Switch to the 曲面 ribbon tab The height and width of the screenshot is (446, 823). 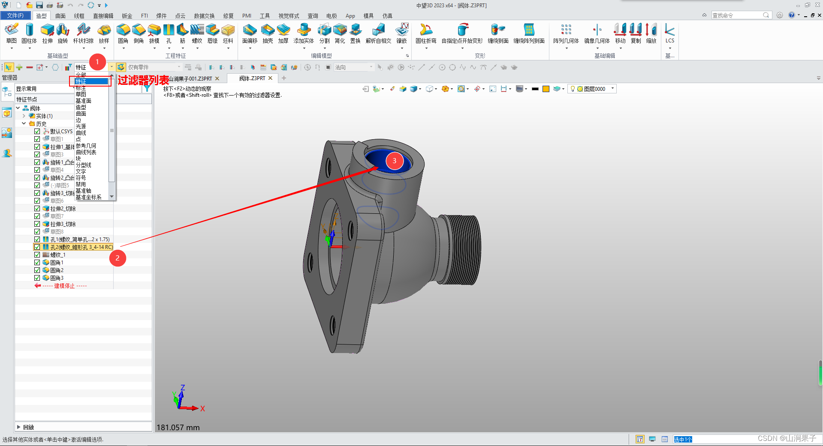(x=60, y=16)
